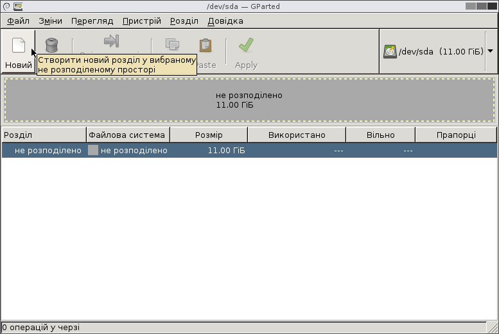Click the Apply checkmark toolbar icon

[246, 45]
